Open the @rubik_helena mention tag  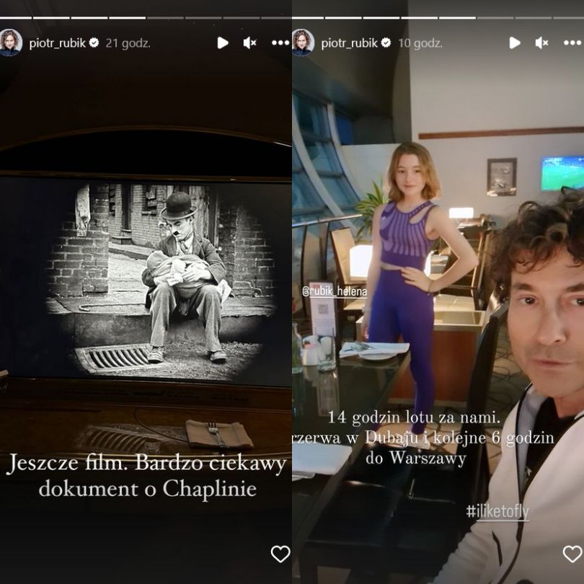click(x=335, y=291)
